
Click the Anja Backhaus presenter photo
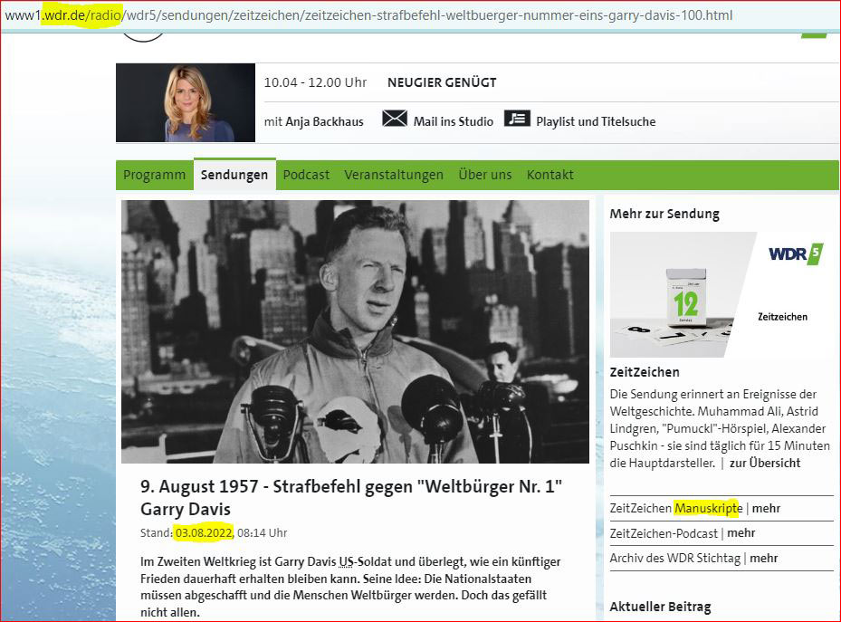(x=186, y=102)
